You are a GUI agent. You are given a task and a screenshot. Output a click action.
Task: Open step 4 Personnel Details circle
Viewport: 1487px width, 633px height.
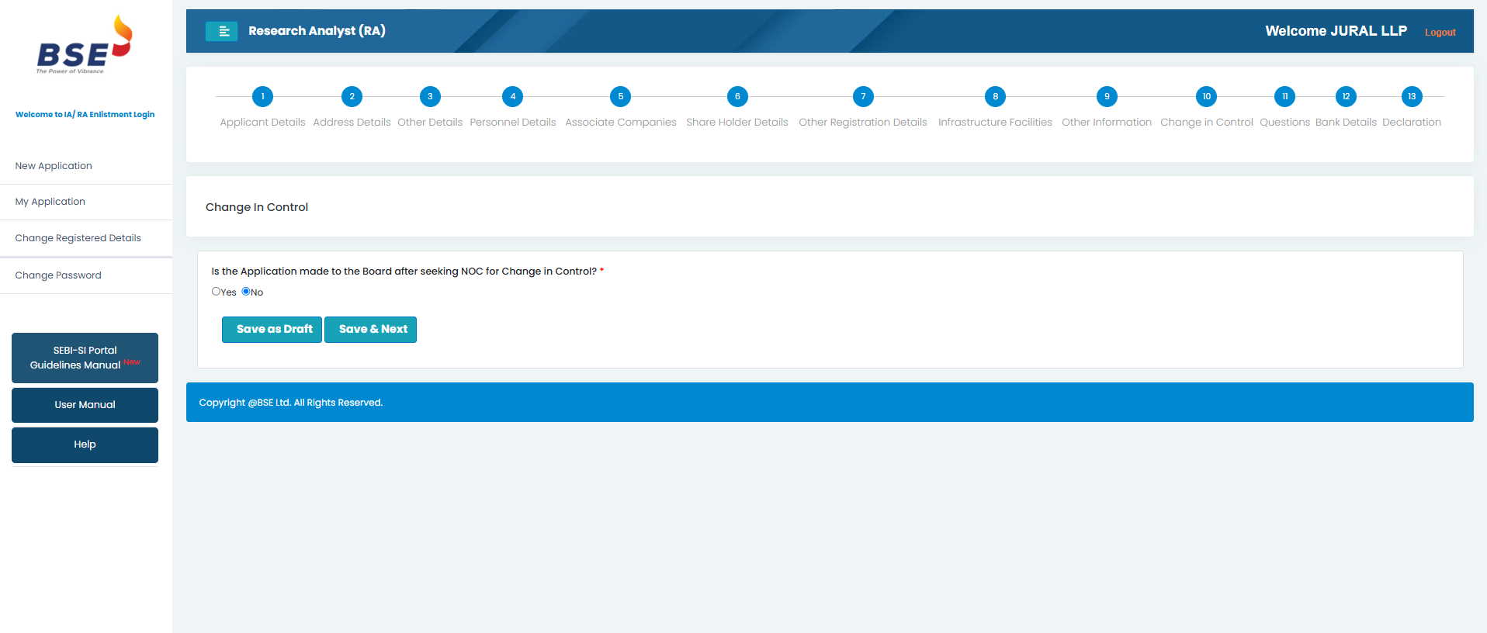512,97
